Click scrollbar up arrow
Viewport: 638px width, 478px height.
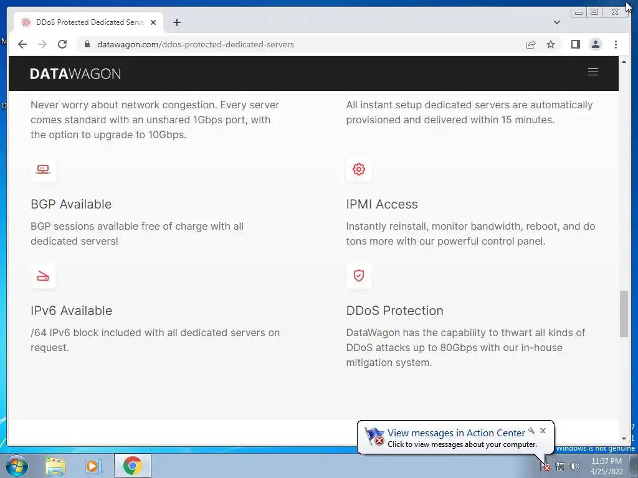coord(624,62)
